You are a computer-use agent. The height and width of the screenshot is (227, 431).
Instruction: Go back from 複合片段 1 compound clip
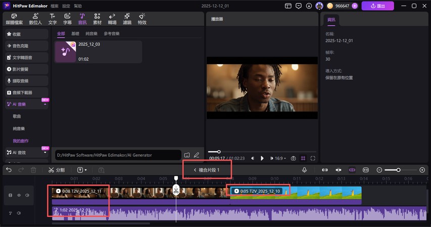click(x=195, y=170)
